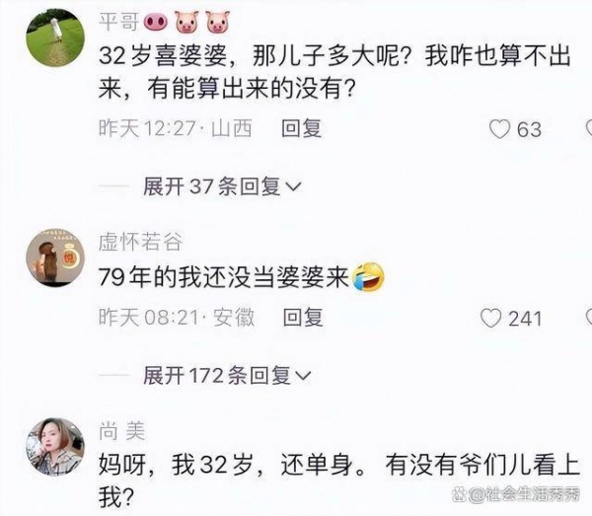Reply to 平哥's comment
This screenshot has width=592, height=516.
(x=302, y=128)
